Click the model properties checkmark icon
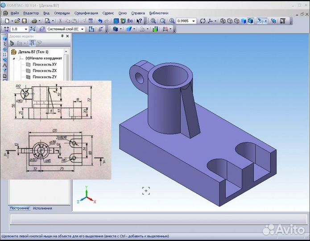Image resolution: width=310 pixels, height=241 pixels. (101, 29)
